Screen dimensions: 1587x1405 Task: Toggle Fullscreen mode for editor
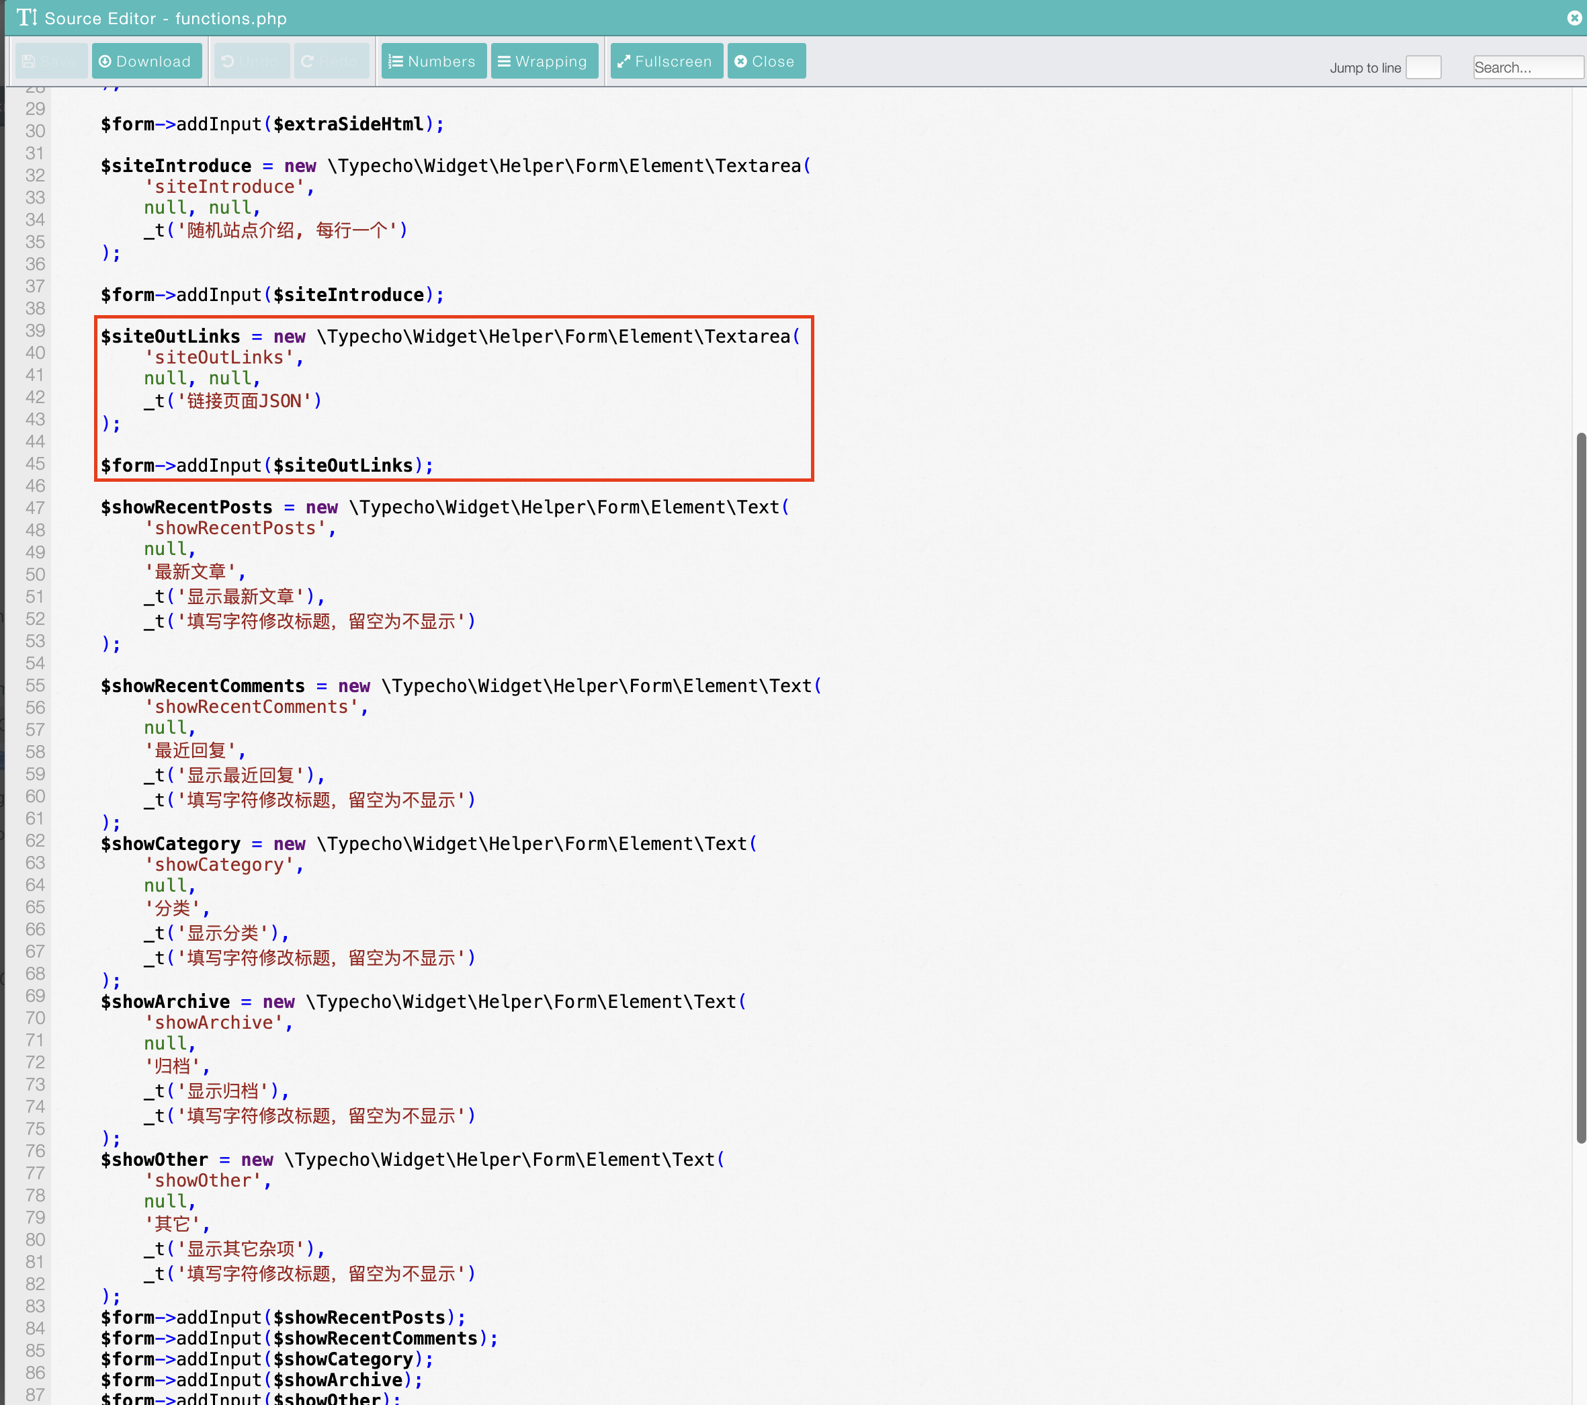(664, 61)
